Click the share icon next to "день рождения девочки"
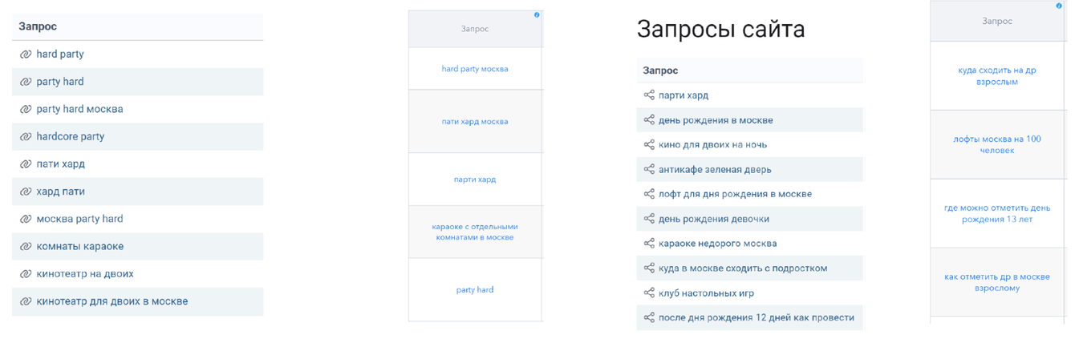Viewport: 1075px width, 339px height. [649, 219]
